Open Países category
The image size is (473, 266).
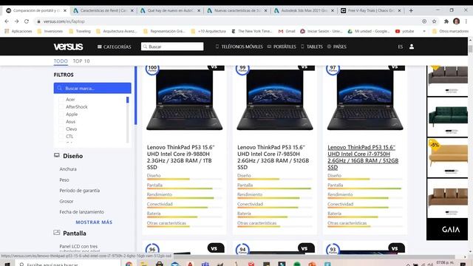pyautogui.click(x=337, y=47)
